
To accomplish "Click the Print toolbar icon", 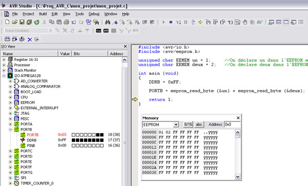I will (x=66, y=22).
